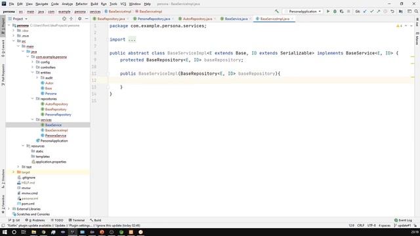Switch to the BaseService.java tab
Screen dimensions: 420x236
[236, 19]
